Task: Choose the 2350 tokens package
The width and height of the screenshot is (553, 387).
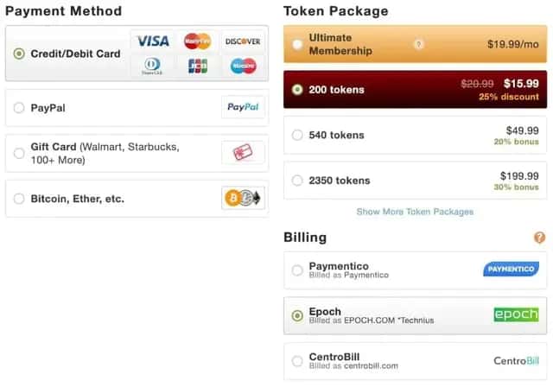Action: pyautogui.click(x=297, y=181)
